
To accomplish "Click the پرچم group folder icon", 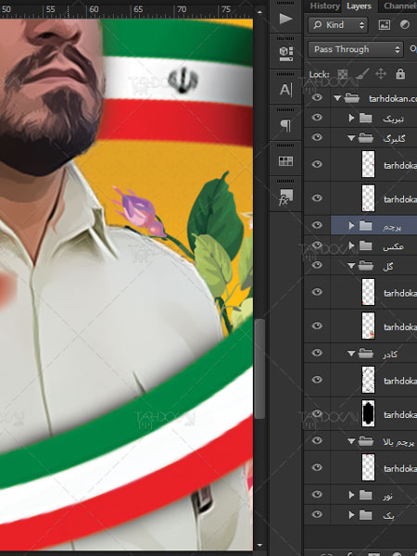I will [x=366, y=225].
